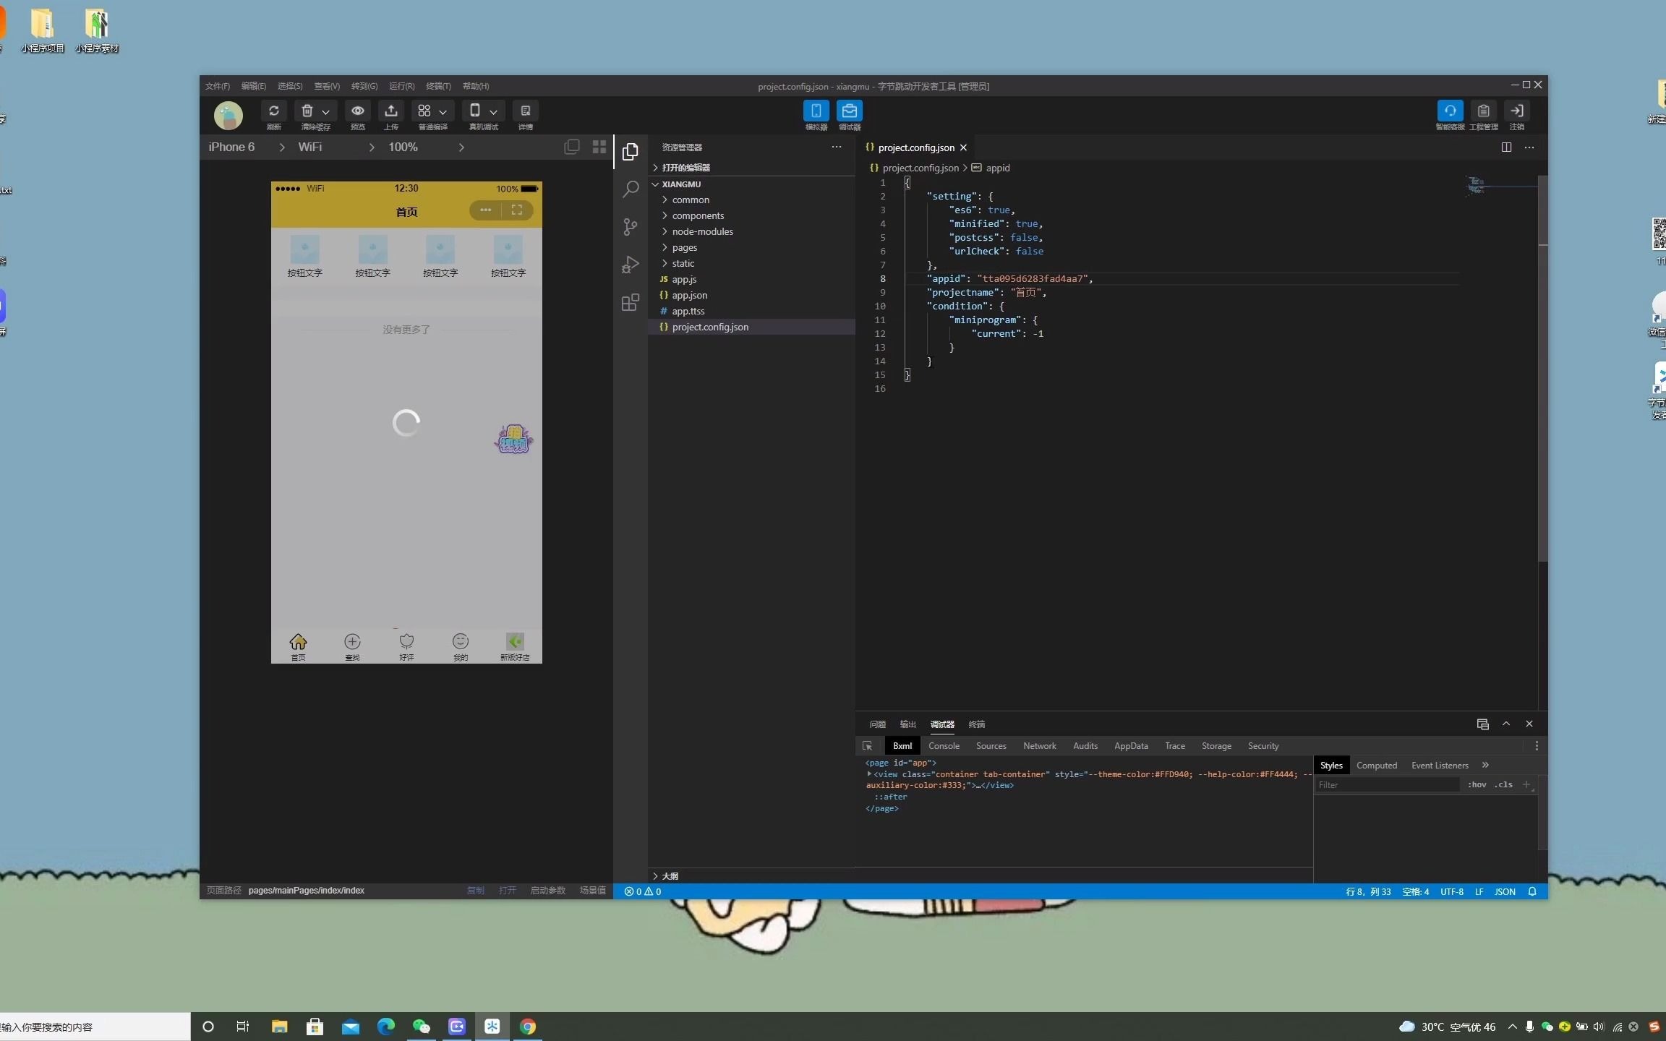Click project.config.json file to open it
The height and width of the screenshot is (1041, 1666).
point(710,326)
